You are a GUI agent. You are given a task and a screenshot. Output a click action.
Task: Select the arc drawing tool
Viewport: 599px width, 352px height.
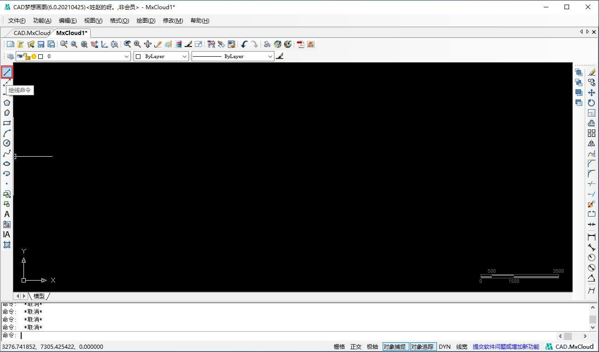pos(7,133)
